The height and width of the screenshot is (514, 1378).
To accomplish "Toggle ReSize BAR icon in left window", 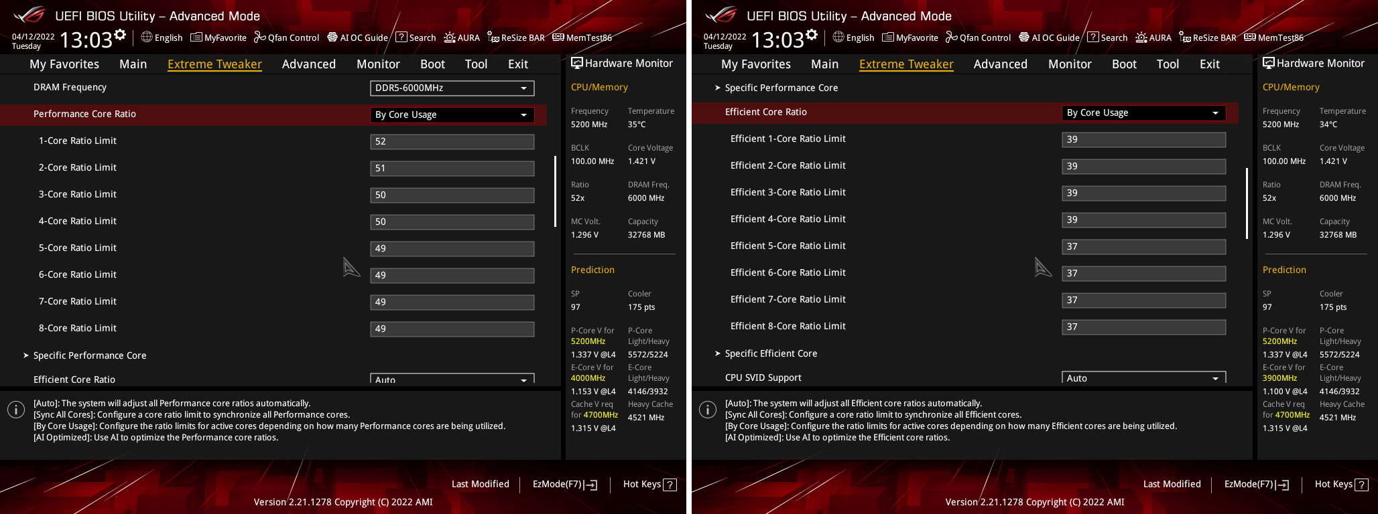I will point(493,37).
